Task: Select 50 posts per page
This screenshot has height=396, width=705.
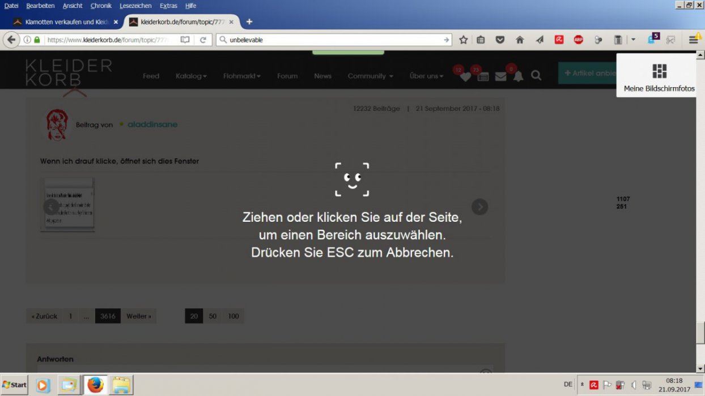Action: 213,316
